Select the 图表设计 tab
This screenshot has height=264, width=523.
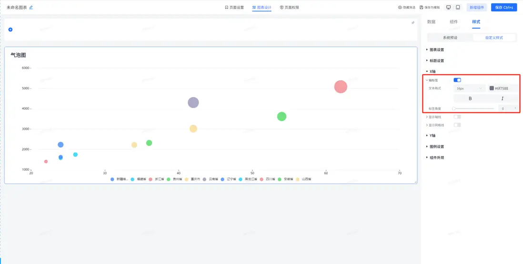(x=262, y=7)
